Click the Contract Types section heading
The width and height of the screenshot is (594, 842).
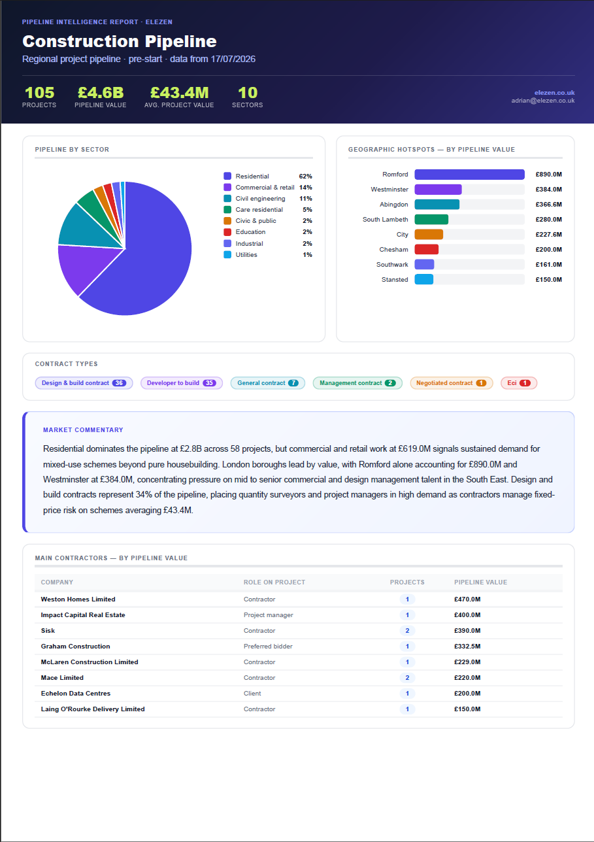coord(67,364)
